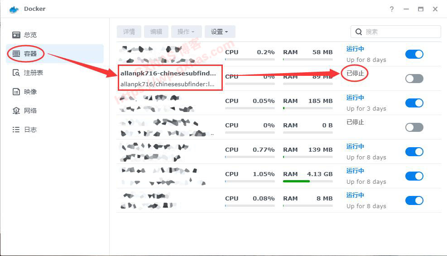Expand the 操作 action dropdown
This screenshot has height=256, width=447.
(x=186, y=32)
